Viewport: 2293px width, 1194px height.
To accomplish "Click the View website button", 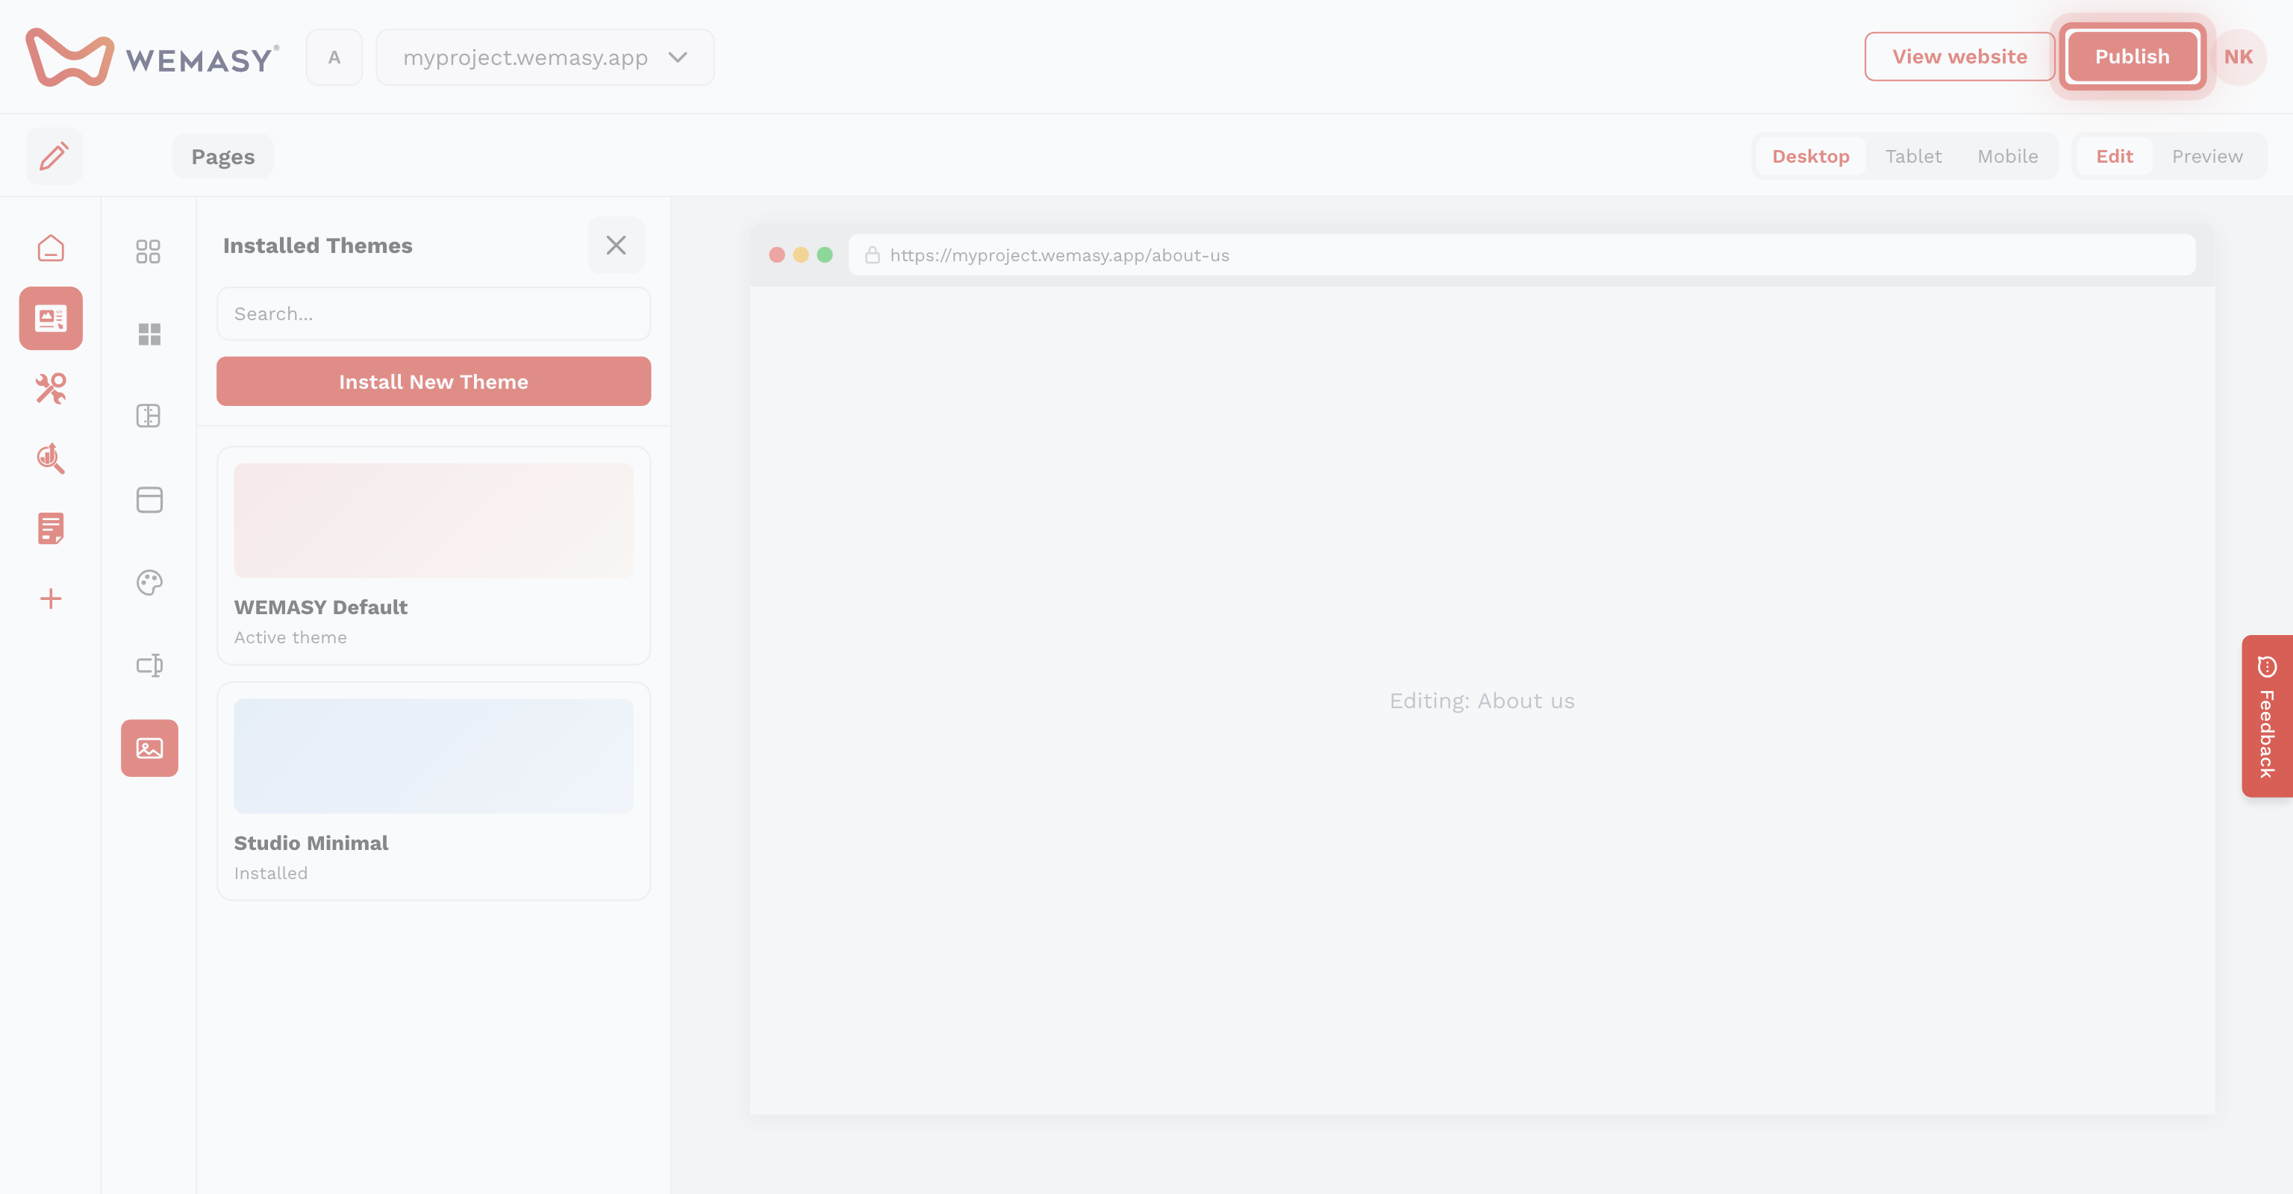I will [x=1959, y=56].
